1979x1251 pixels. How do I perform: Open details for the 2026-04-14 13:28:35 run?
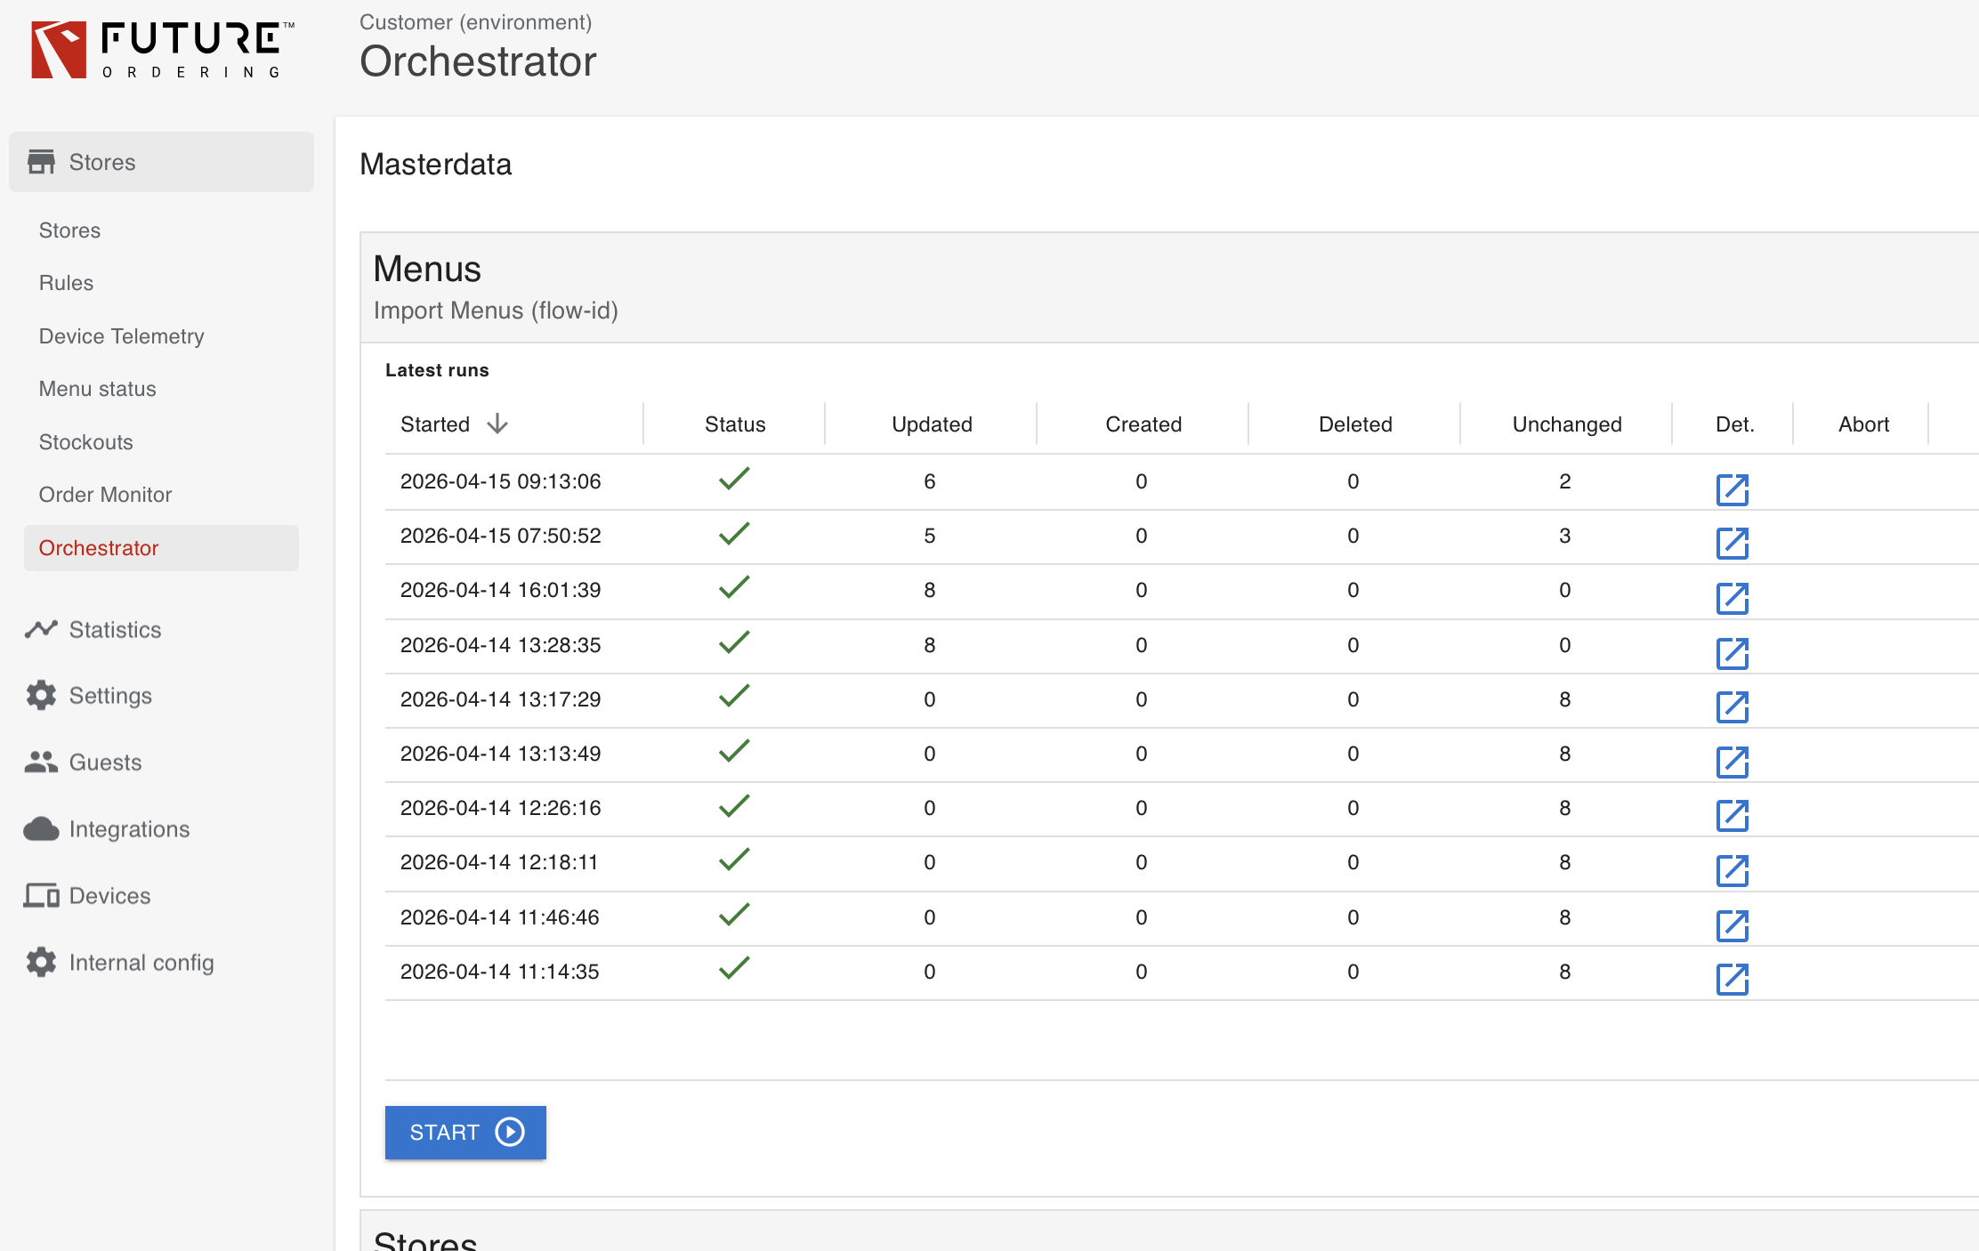pyautogui.click(x=1732, y=653)
